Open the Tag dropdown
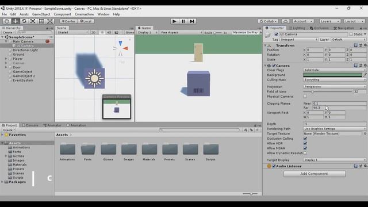This screenshot has height=207, width=368. (x=299, y=40)
